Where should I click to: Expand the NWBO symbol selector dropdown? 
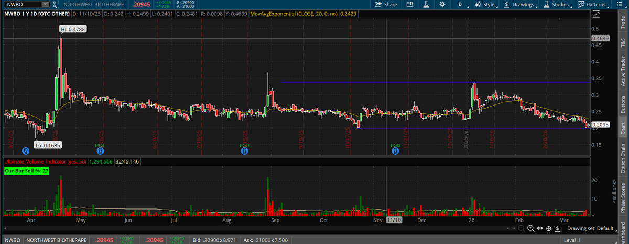pos(45,5)
